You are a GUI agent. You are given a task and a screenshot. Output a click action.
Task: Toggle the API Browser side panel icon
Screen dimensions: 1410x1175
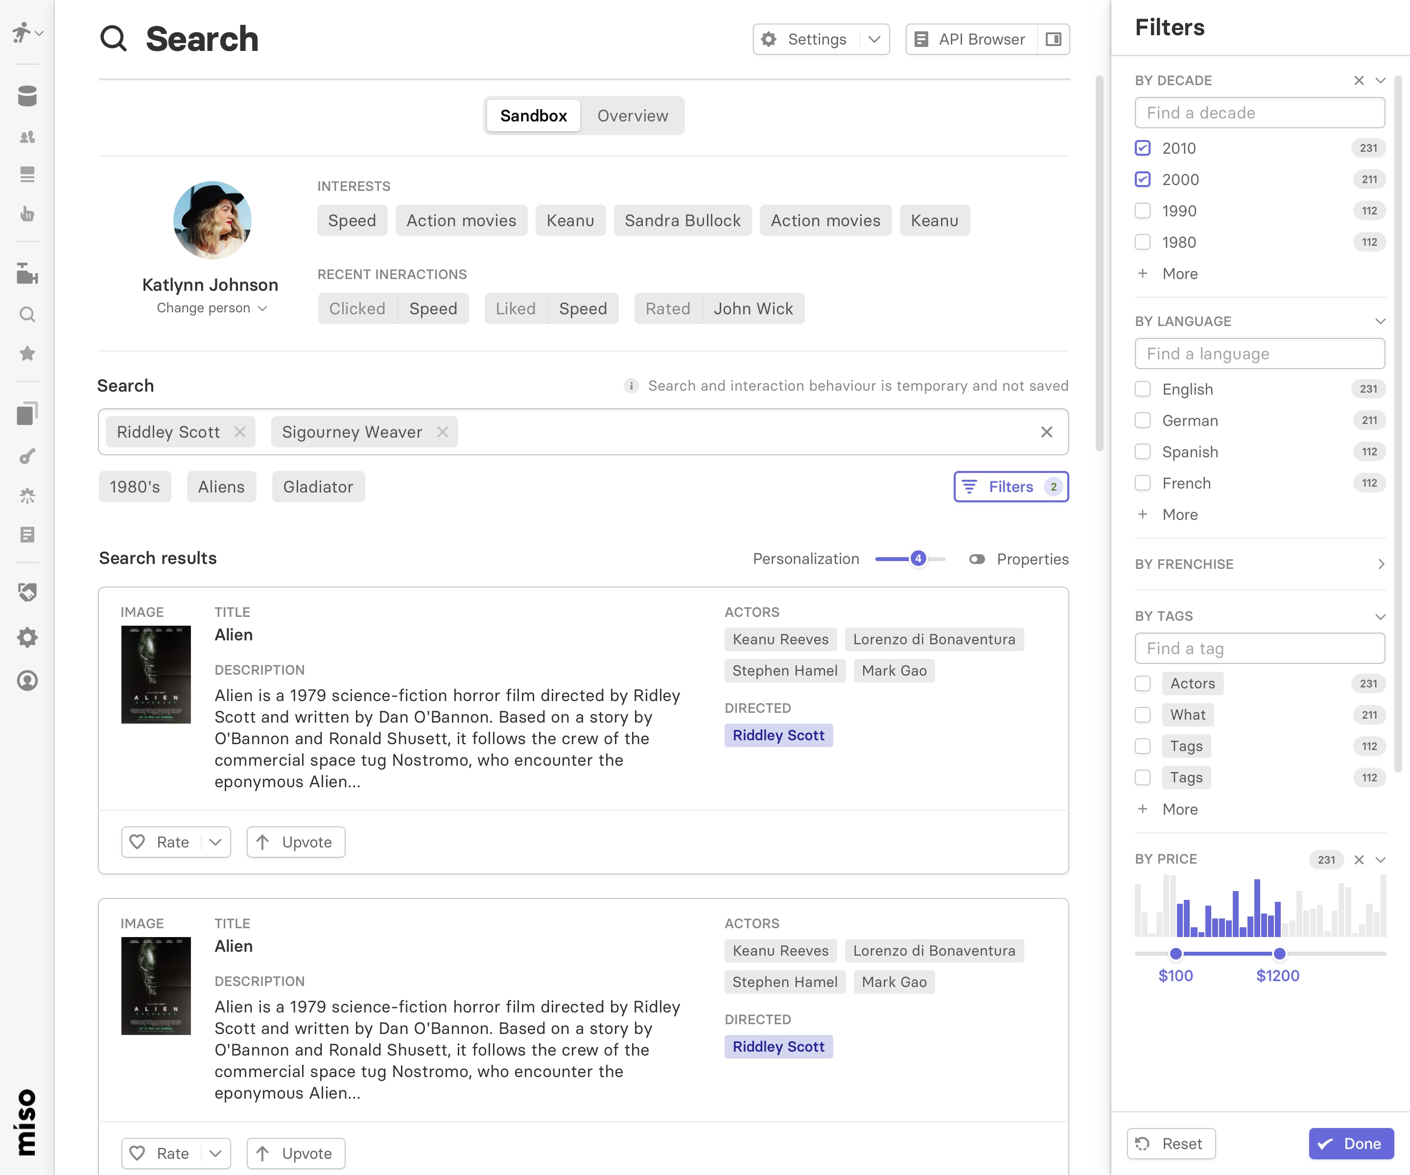coord(1054,39)
